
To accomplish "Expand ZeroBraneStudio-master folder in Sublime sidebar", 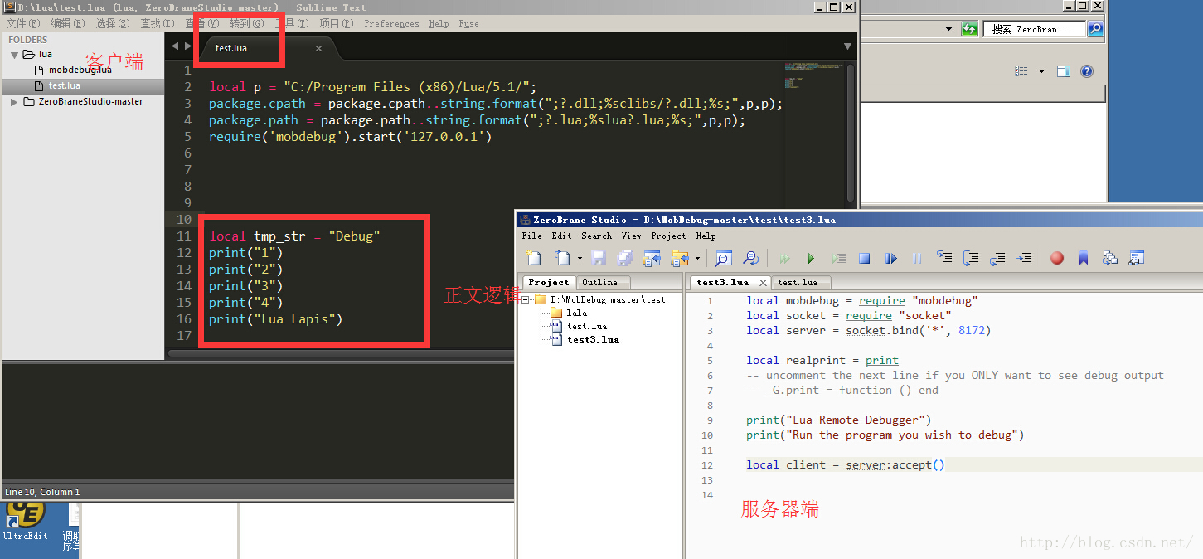I will [x=14, y=102].
